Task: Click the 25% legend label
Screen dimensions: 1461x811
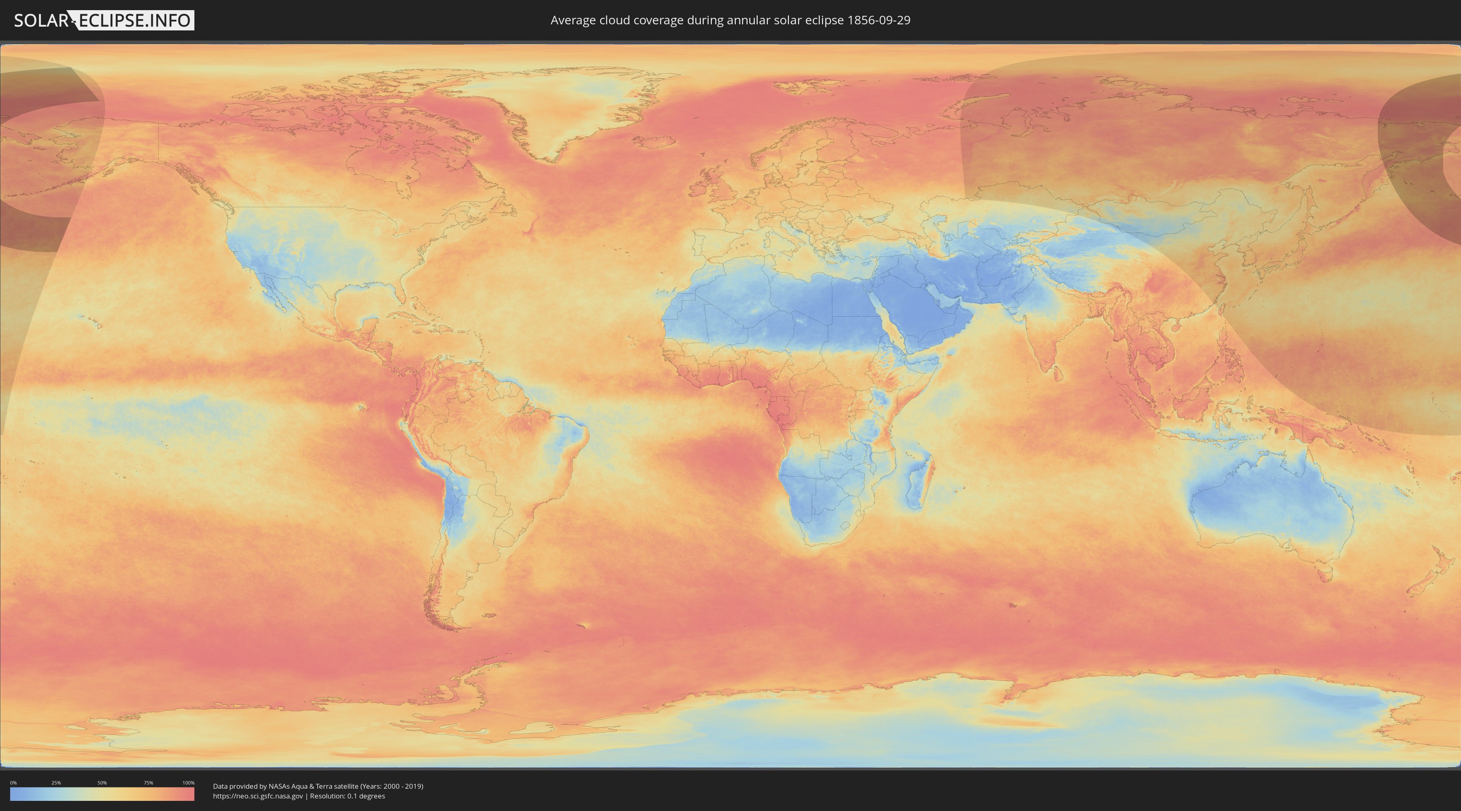Action: [56, 783]
